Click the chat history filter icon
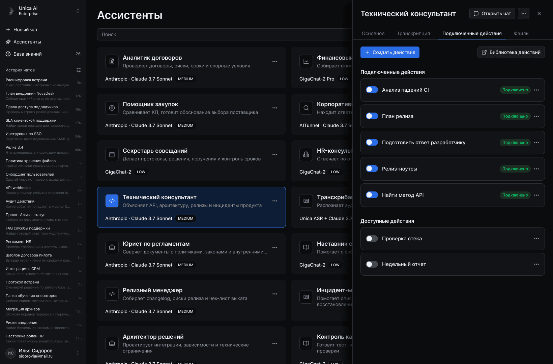The image size is (553, 364). [79, 70]
